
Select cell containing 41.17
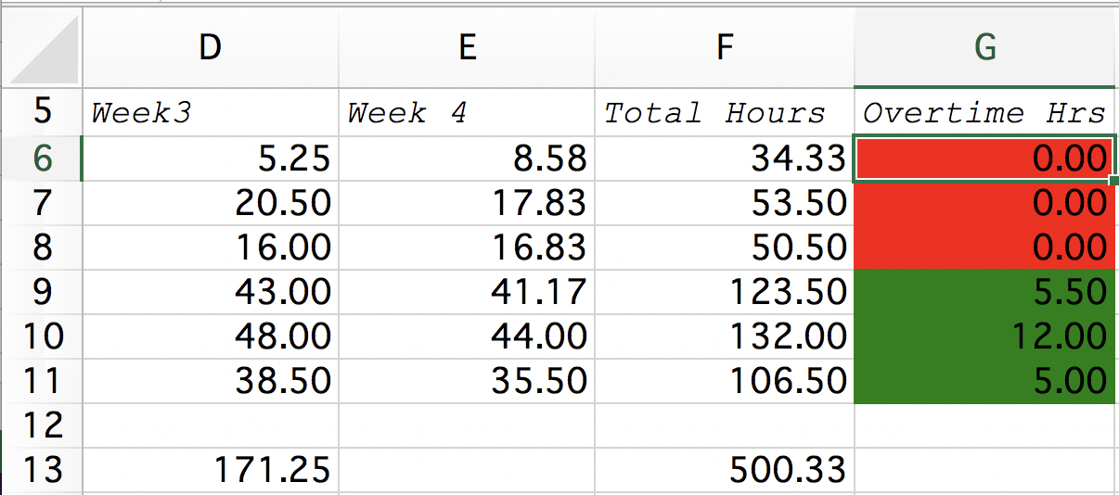tap(467, 292)
